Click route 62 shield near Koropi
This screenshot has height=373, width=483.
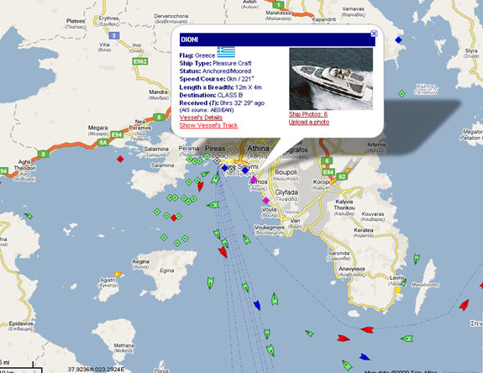pos(342,176)
